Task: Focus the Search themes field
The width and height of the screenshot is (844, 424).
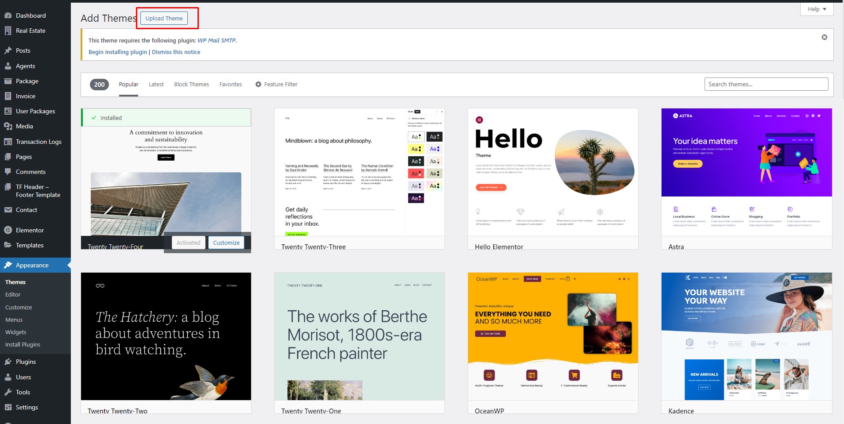Action: coord(766,84)
